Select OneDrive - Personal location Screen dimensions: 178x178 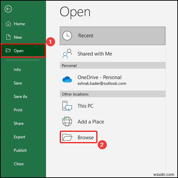113,80
